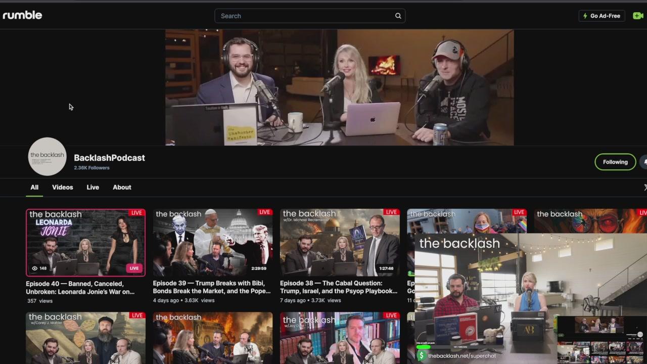Click the channel banner image
Image resolution: width=647 pixels, height=364 pixels.
[340, 87]
